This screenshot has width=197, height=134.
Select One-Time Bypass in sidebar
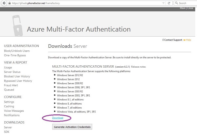(15, 56)
